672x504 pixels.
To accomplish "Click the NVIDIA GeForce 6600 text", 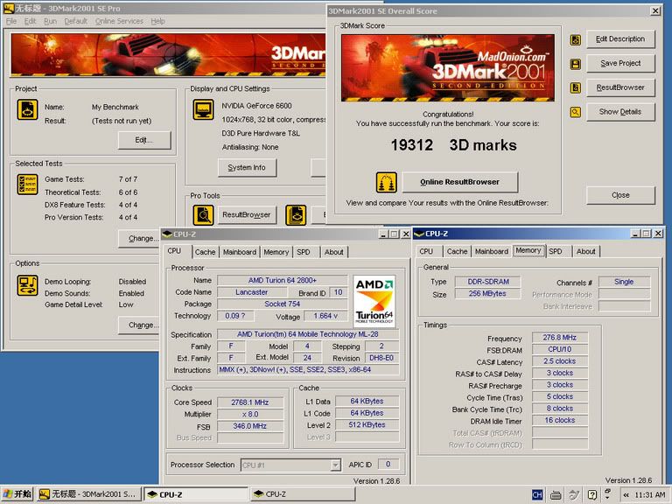I will 256,106.
